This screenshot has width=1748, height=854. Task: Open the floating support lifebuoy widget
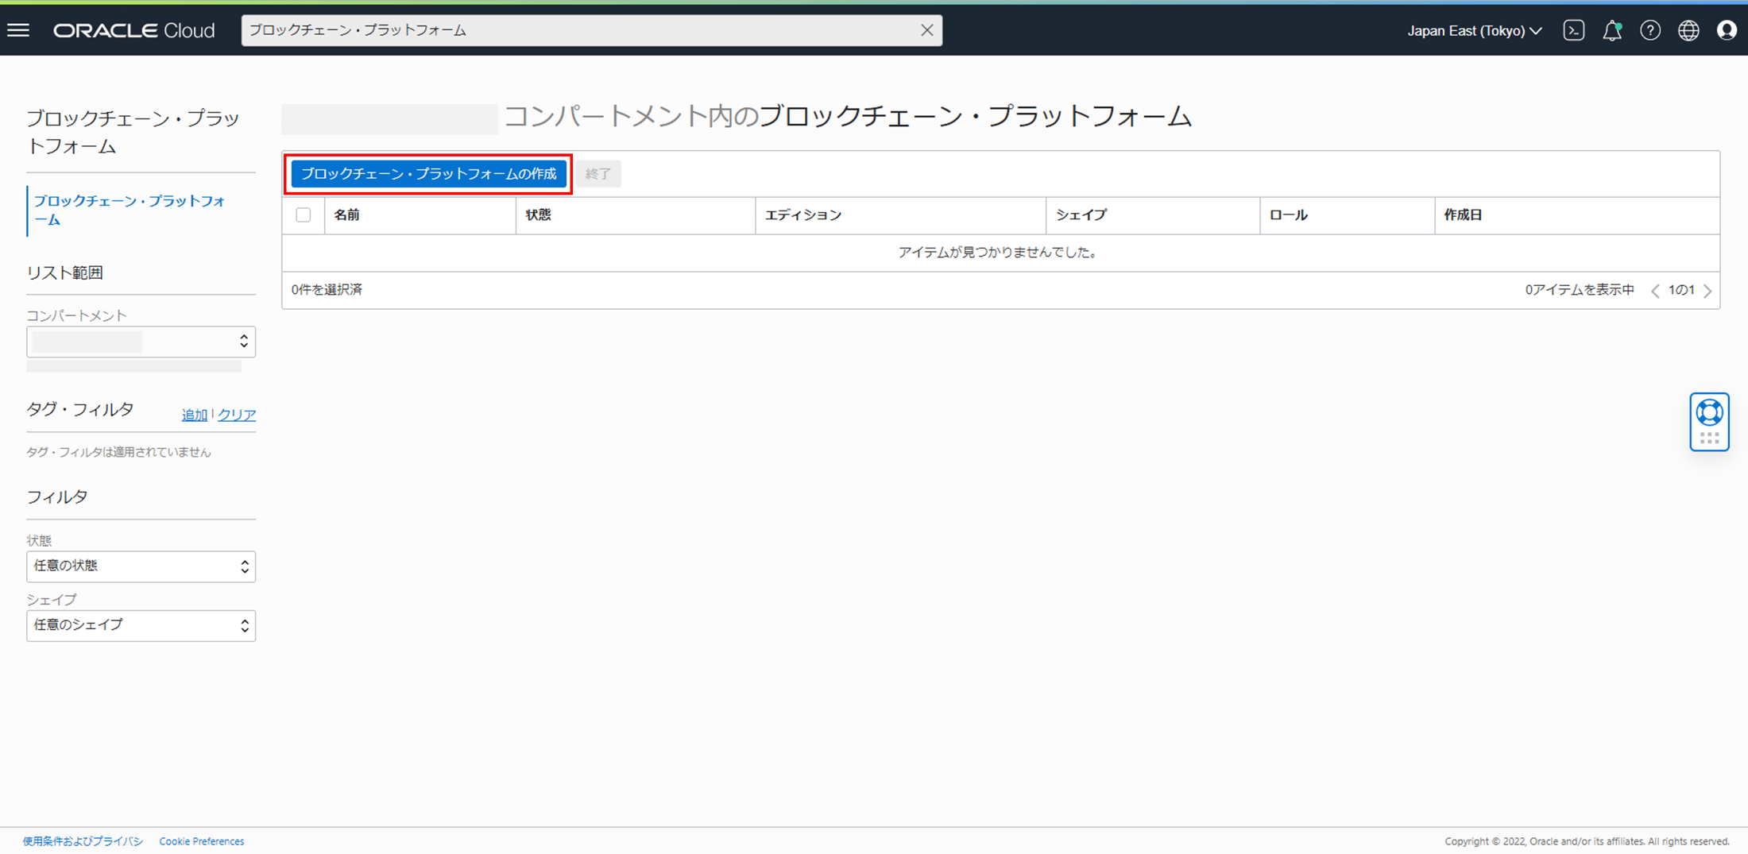tap(1709, 421)
